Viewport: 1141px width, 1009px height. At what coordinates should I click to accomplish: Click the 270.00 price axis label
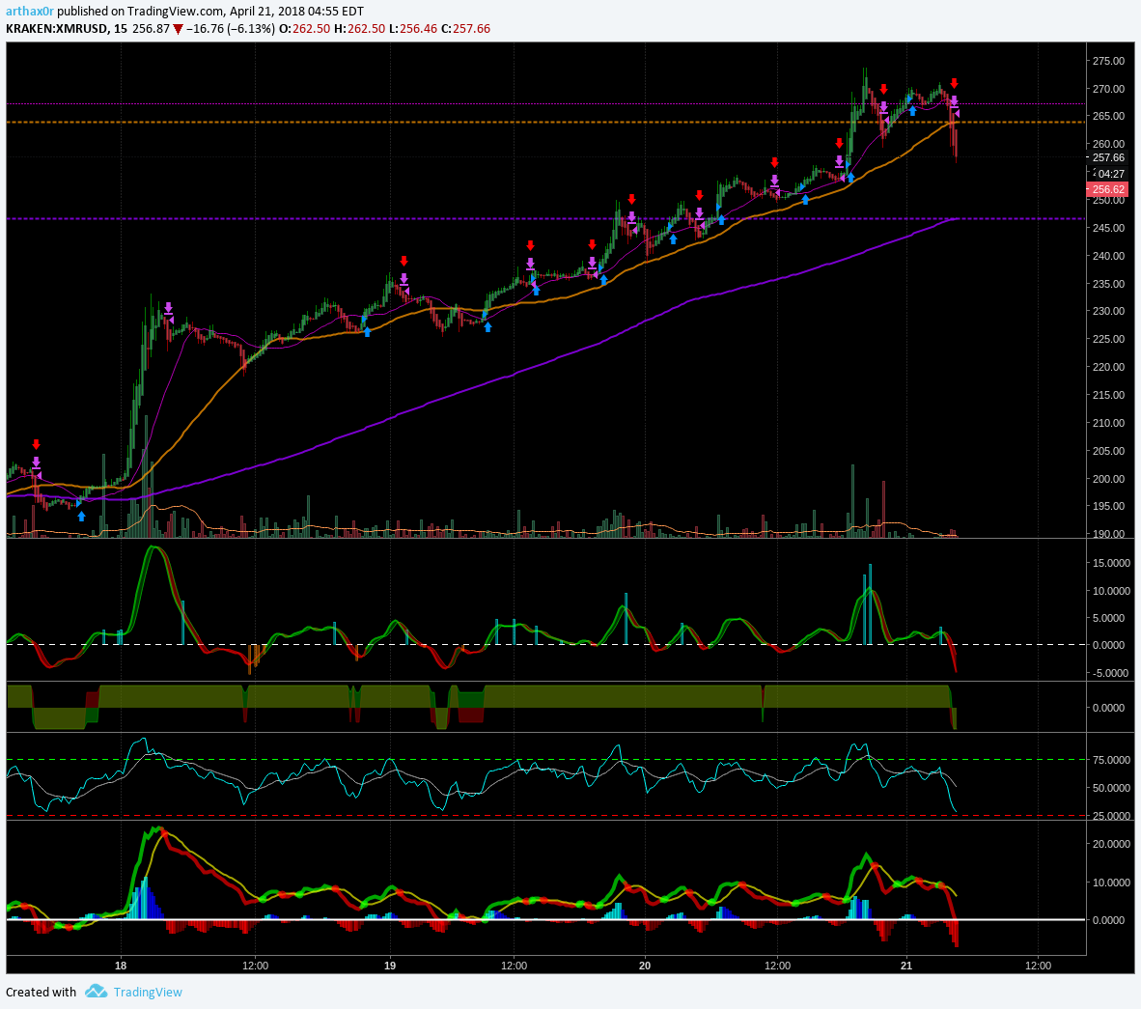[1109, 89]
